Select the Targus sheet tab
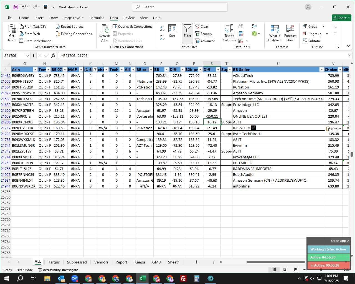The width and height of the screenshot is (355, 284). point(54,262)
